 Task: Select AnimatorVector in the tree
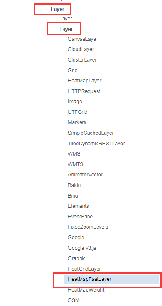(85, 175)
